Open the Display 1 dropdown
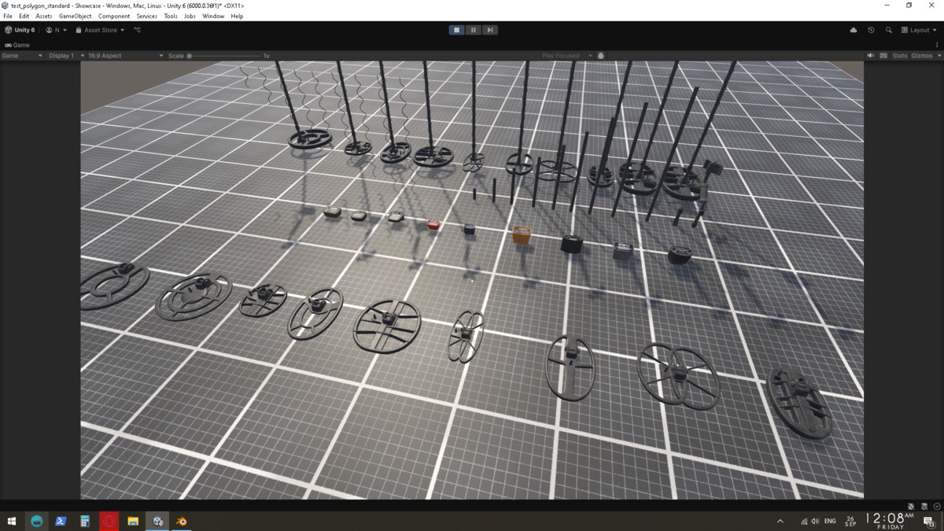This screenshot has width=944, height=531. coord(65,56)
